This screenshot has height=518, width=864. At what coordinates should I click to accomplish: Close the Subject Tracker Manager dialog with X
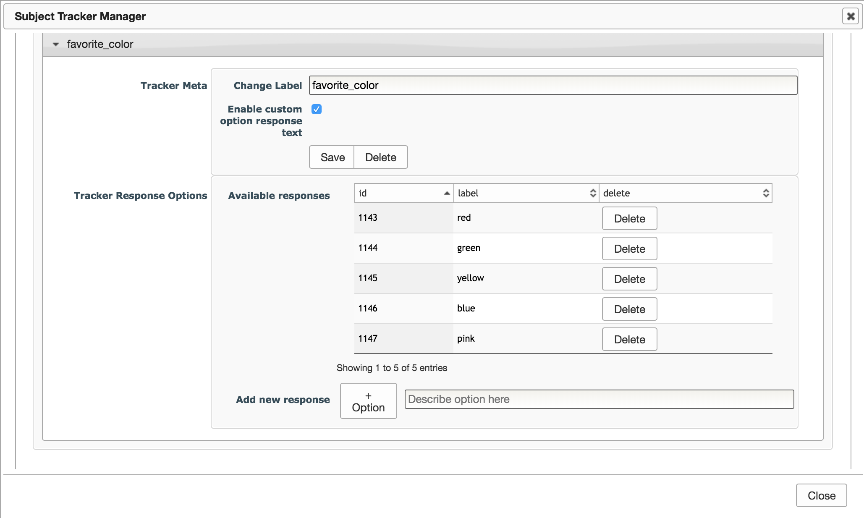(x=850, y=16)
